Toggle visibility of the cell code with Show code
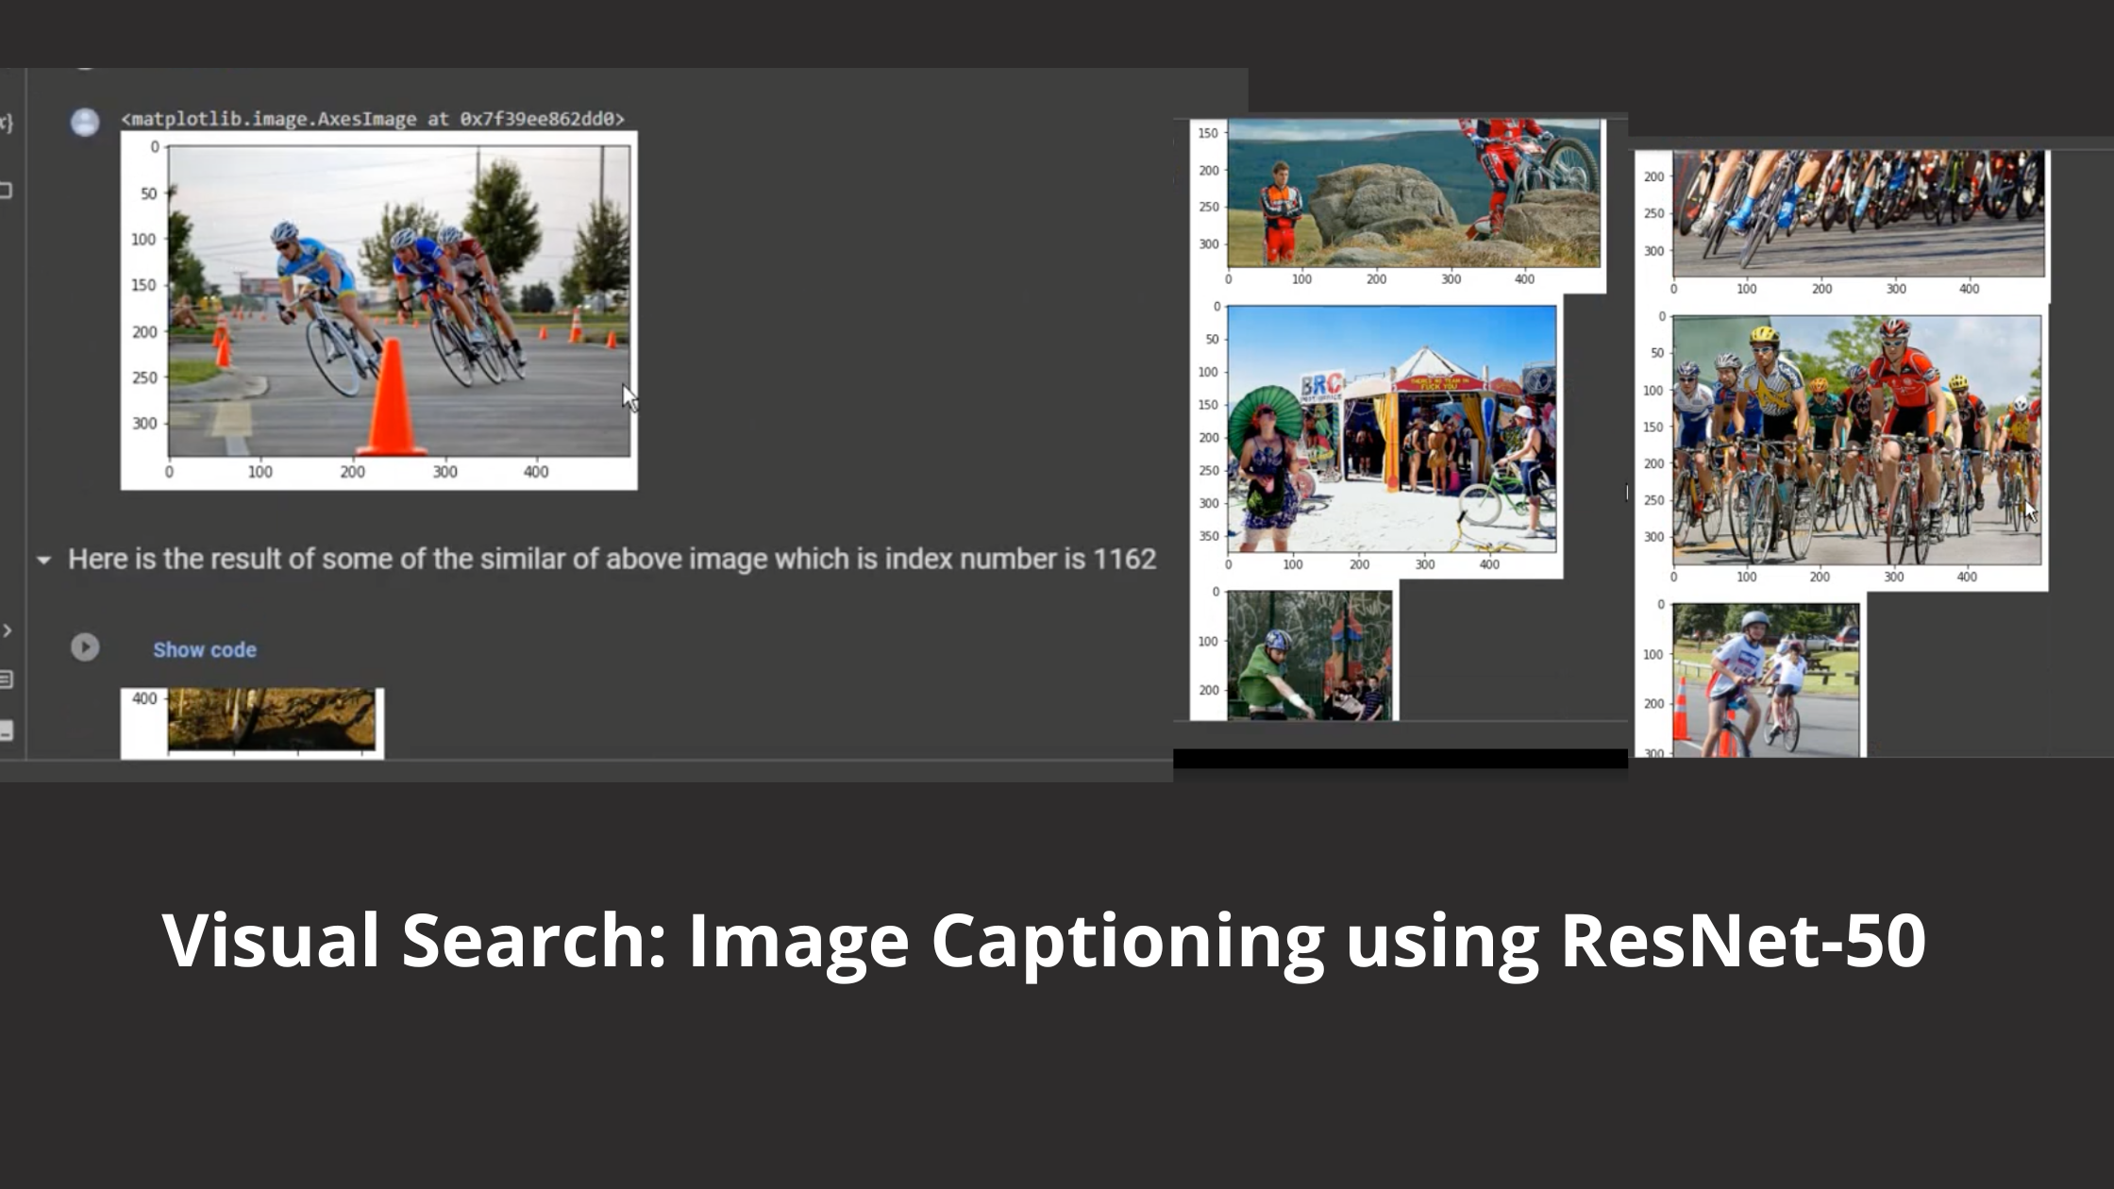The image size is (2114, 1189). [x=205, y=649]
